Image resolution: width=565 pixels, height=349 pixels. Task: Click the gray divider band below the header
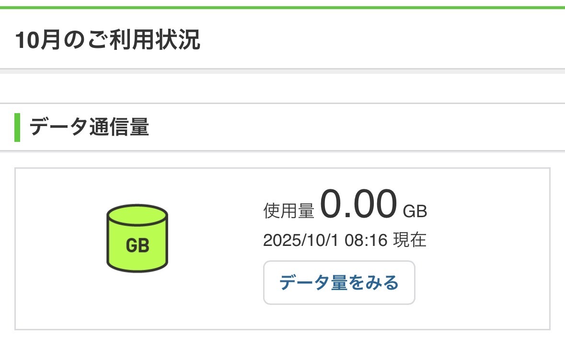point(282,71)
